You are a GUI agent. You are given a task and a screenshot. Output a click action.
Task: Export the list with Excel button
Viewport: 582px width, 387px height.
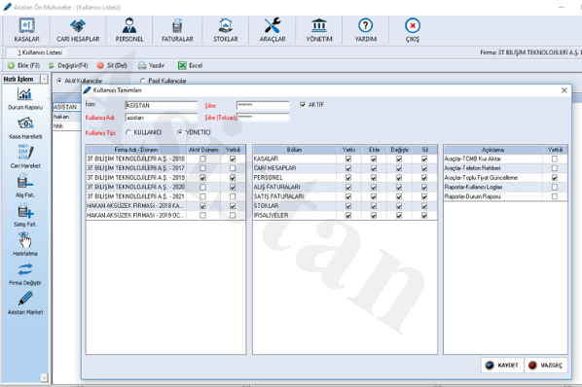191,65
